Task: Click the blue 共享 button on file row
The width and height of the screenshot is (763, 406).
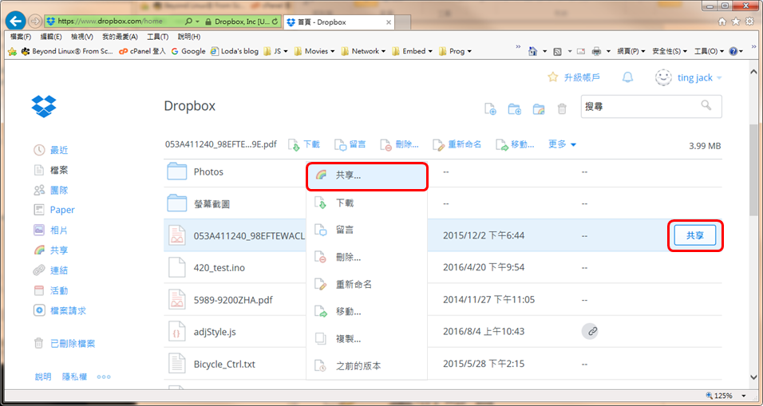Action: click(x=695, y=235)
